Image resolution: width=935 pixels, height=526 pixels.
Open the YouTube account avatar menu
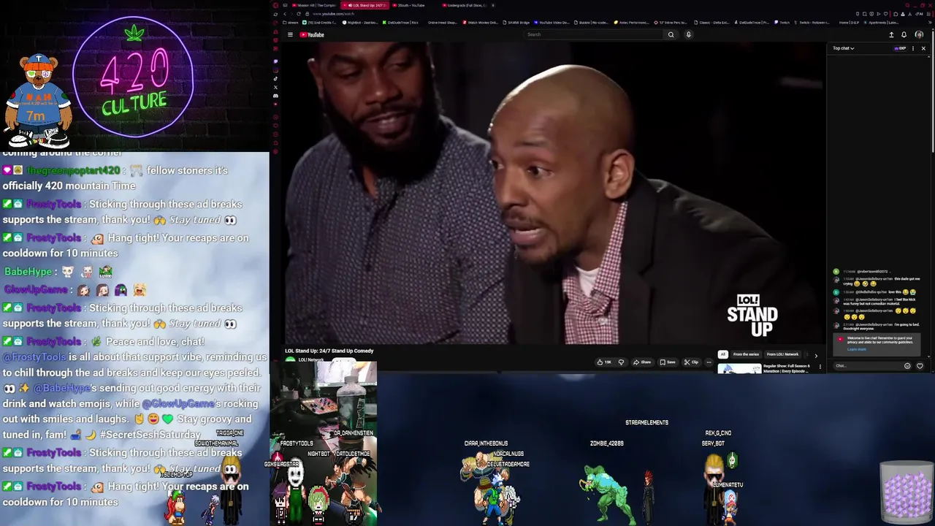tap(919, 34)
